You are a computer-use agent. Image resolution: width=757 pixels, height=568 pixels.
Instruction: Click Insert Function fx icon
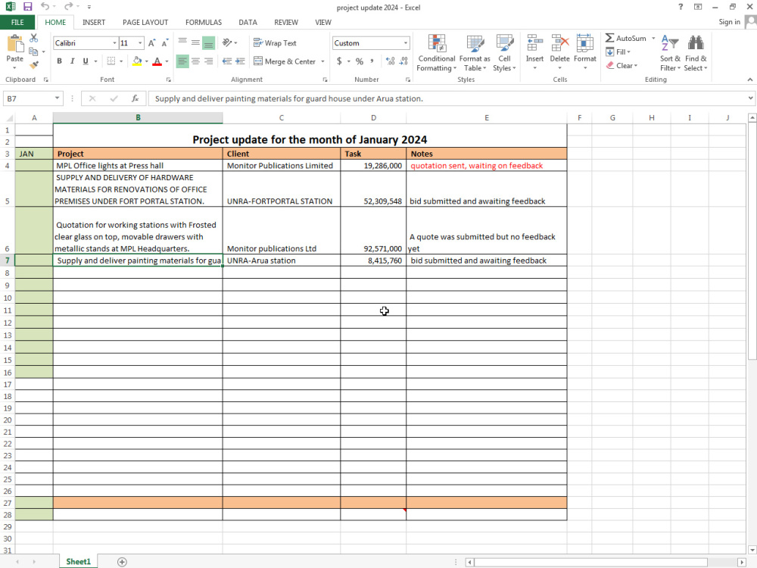[x=136, y=98]
